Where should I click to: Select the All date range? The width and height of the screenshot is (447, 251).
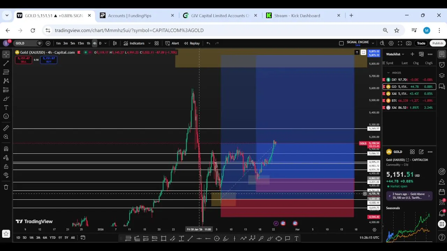[x=73, y=238]
